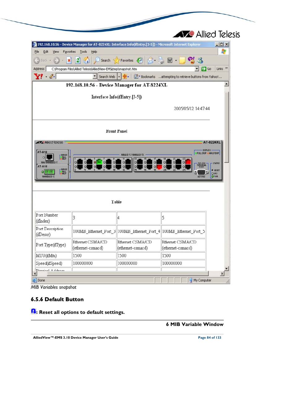
Task: Click the Internet Explorer title bar icon
Action: [35, 44]
